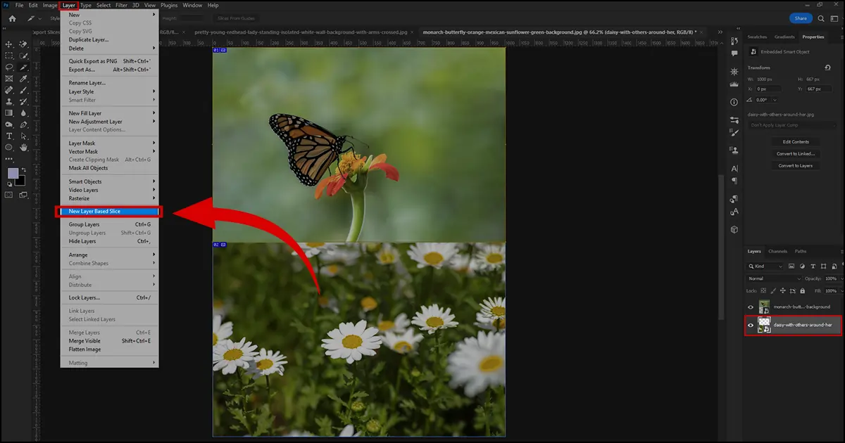
Task: Open the Normal blend mode dropdown
Action: click(x=773, y=278)
